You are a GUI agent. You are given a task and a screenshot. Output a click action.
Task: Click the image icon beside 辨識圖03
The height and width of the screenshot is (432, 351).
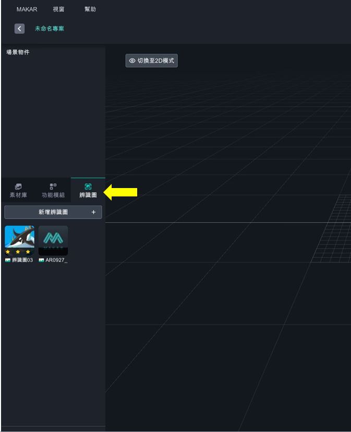click(x=8, y=260)
